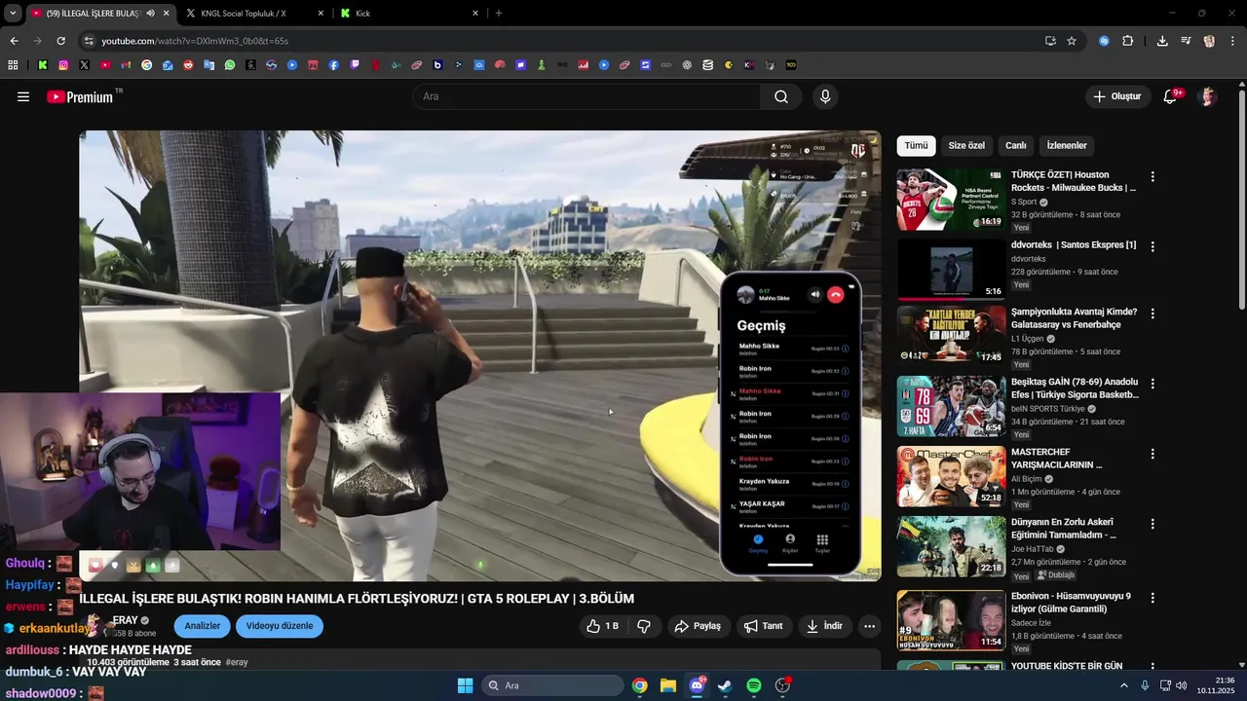Click the Paylaş share button
The width and height of the screenshot is (1247, 701).
(x=698, y=626)
